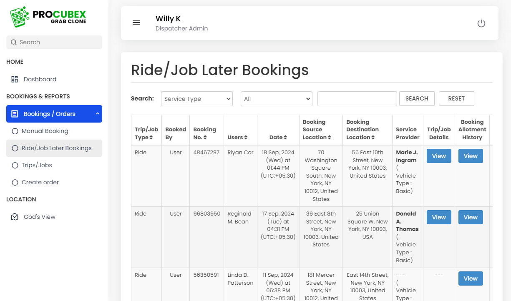Click the power logout icon

pos(481,23)
